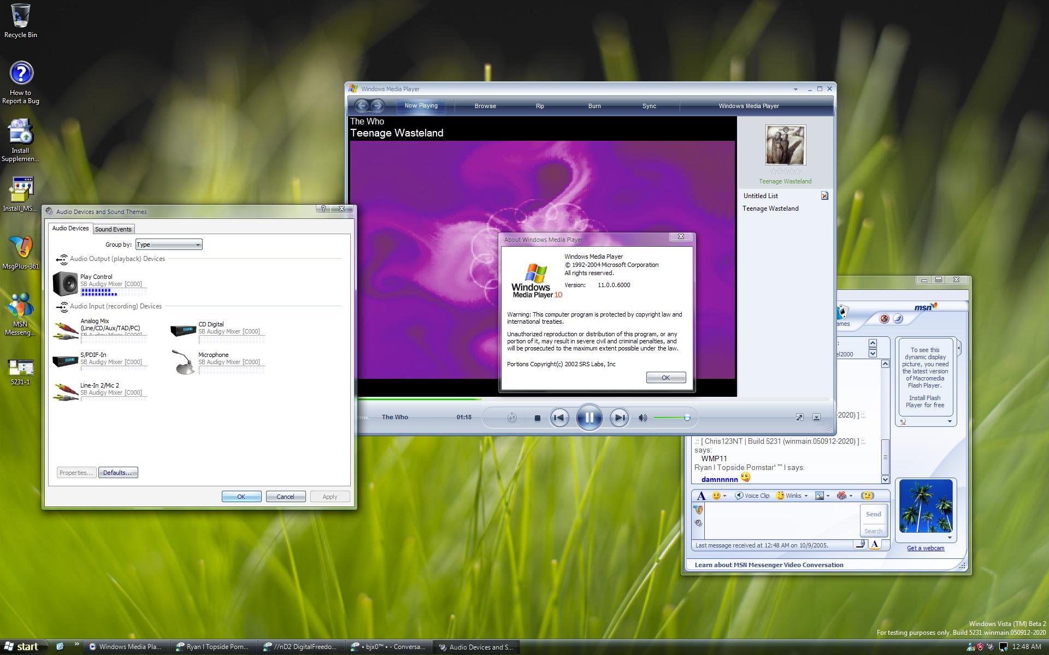Start a Voice Clip recording
The height and width of the screenshot is (655, 1049).
[752, 496]
